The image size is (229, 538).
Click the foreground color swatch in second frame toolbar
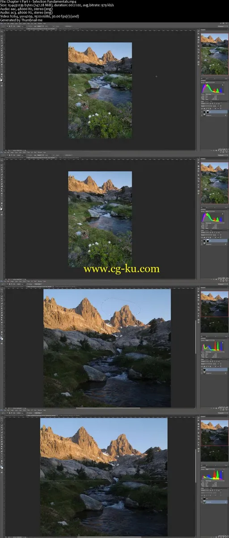[2, 209]
